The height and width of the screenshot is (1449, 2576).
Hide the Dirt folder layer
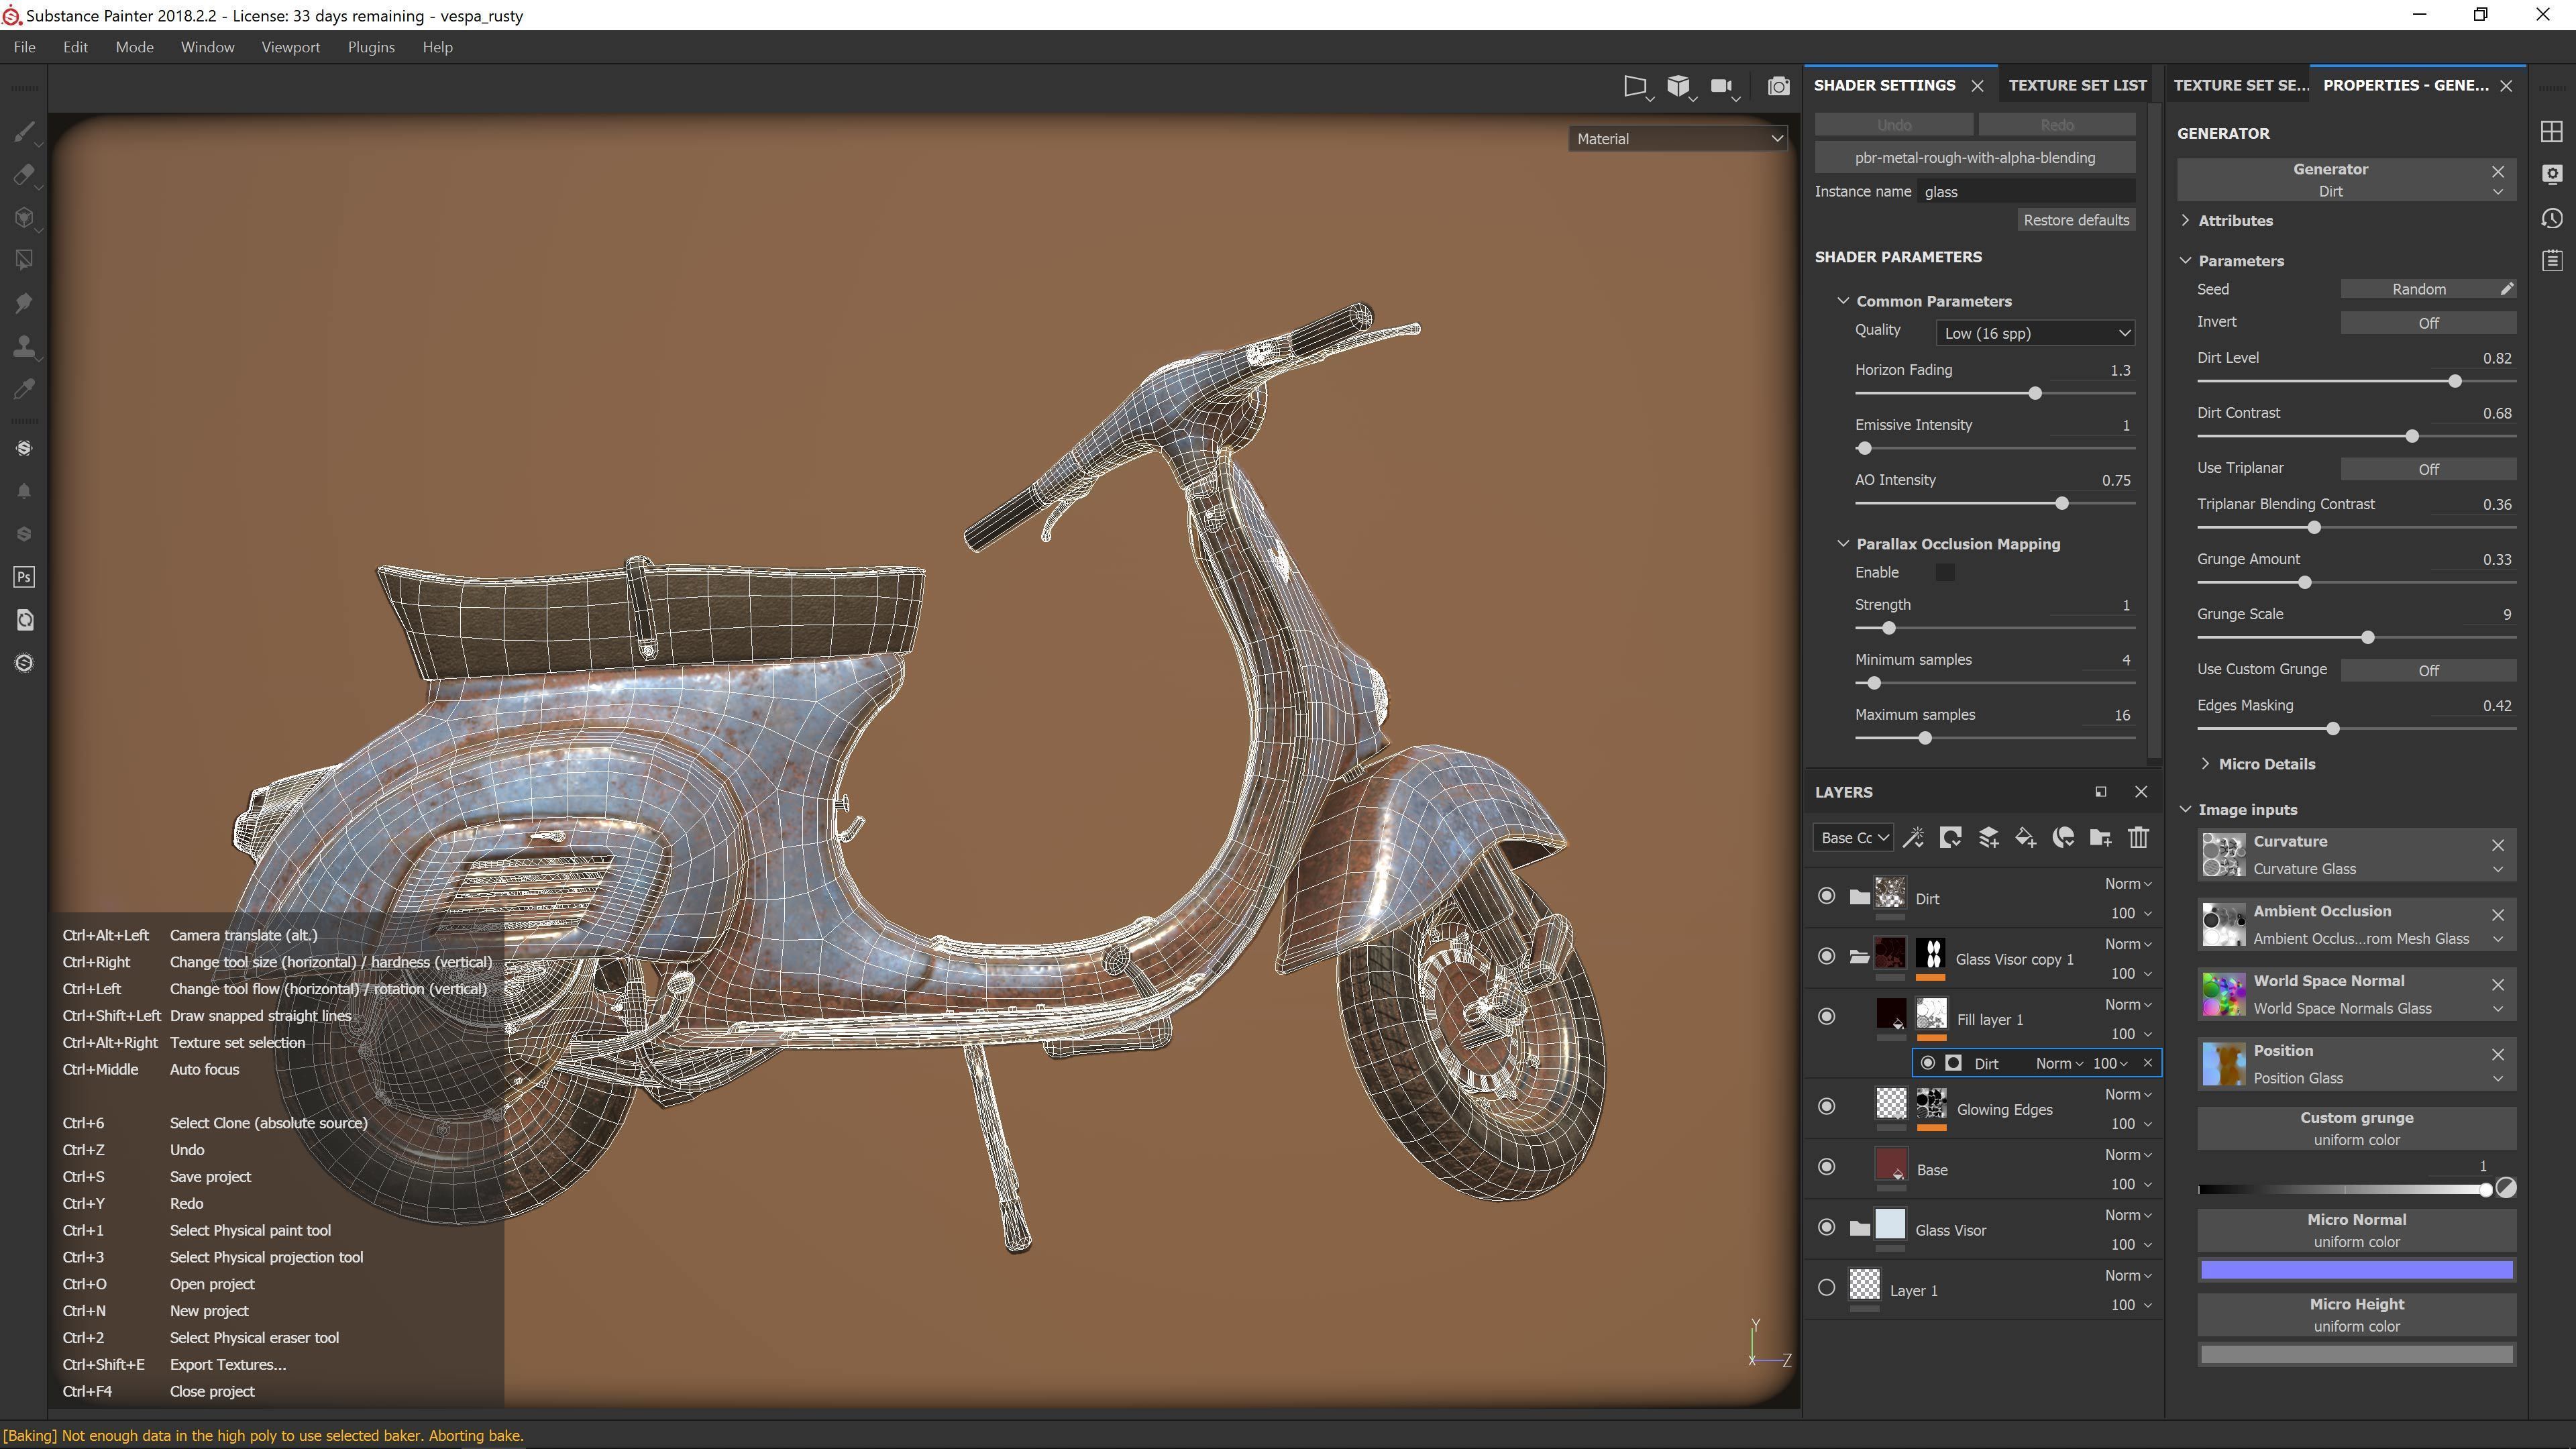click(1826, 896)
